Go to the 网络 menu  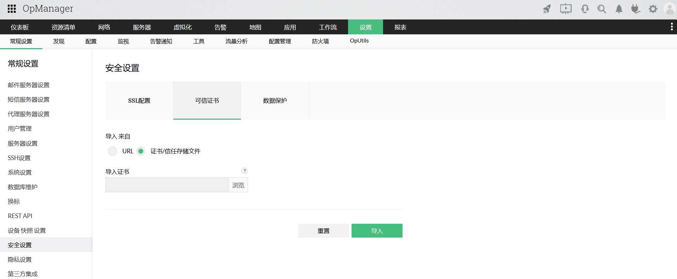tap(104, 27)
